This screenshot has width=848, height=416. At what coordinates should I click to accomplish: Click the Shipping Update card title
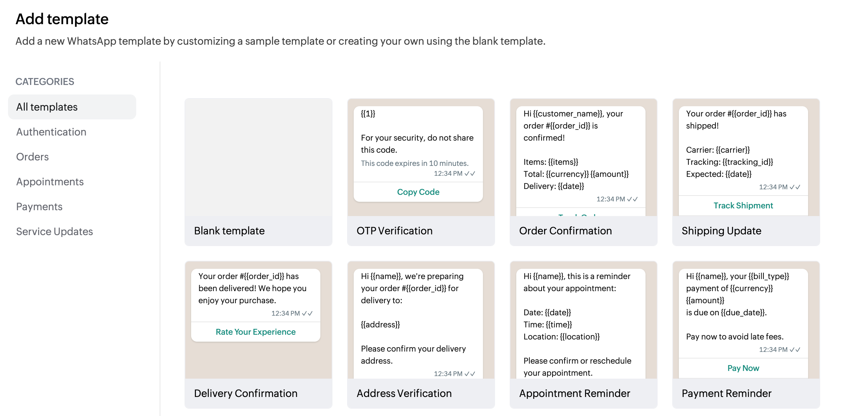click(x=721, y=231)
